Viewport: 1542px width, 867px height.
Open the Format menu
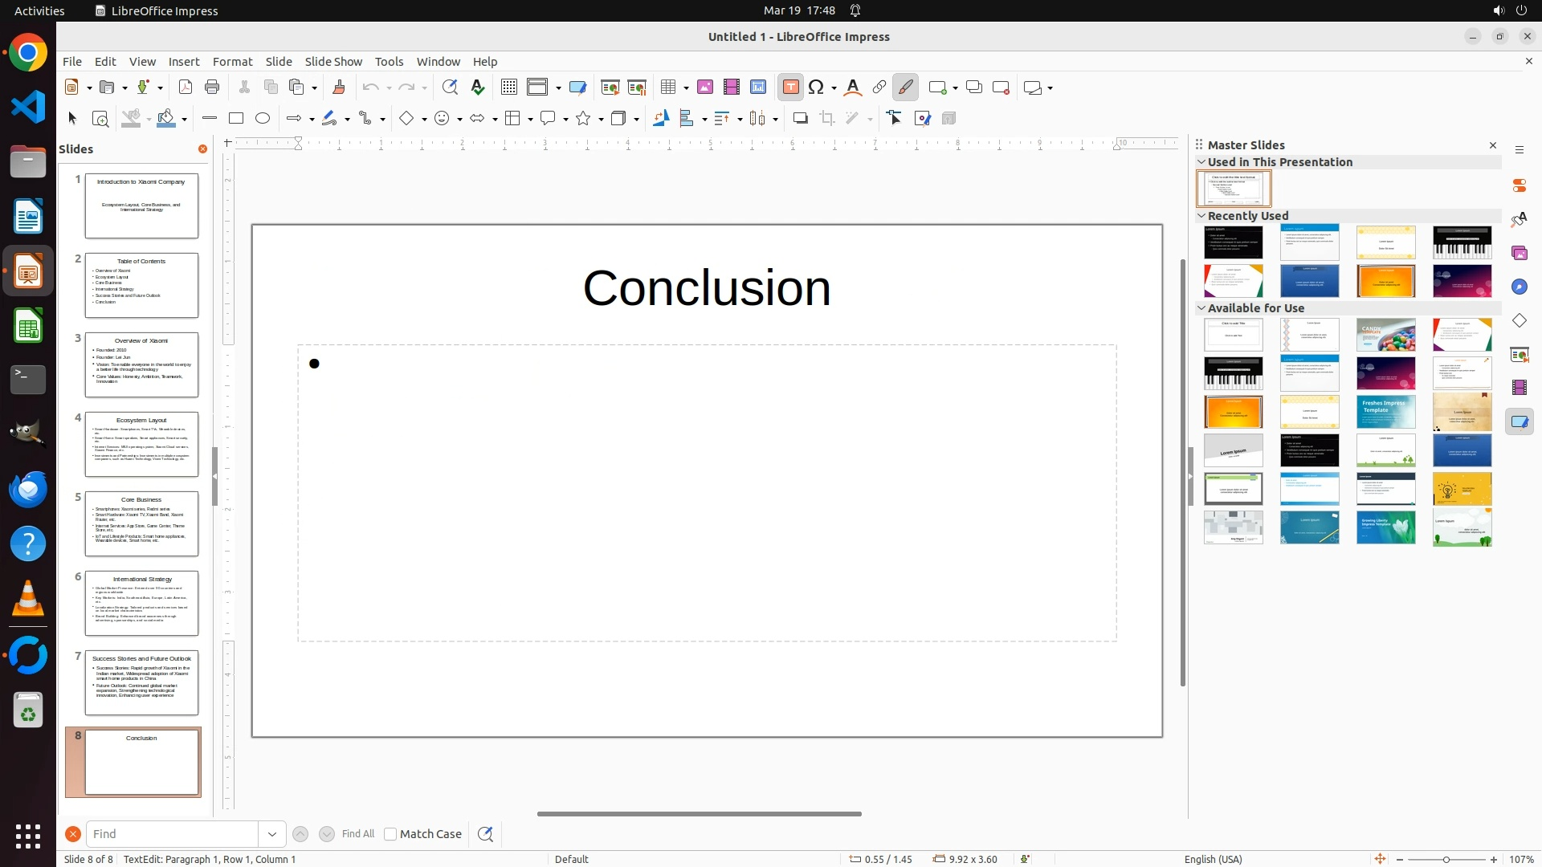click(x=232, y=62)
